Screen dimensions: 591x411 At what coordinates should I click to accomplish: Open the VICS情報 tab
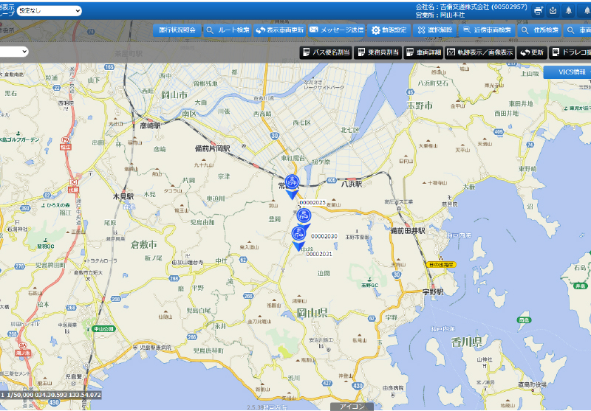pyautogui.click(x=567, y=72)
